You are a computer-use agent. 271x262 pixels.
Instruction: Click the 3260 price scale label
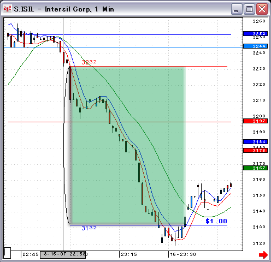coord(259,21)
